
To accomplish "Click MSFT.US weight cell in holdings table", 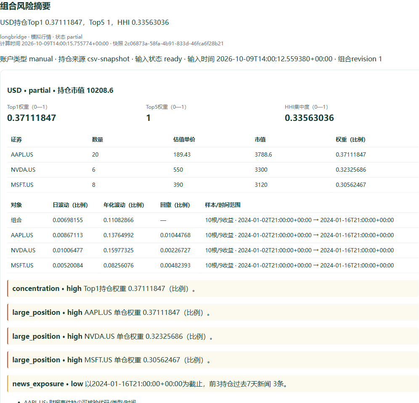I will pyautogui.click(x=351, y=185).
